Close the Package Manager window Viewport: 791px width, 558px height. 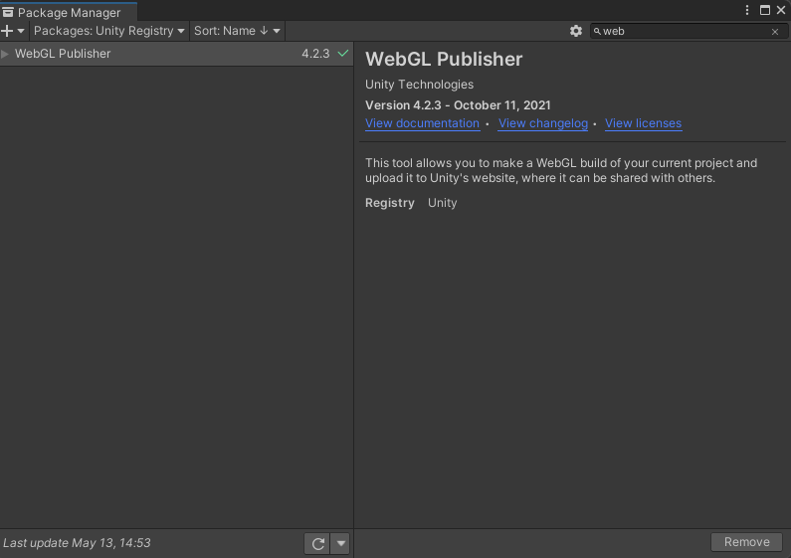coord(781,10)
